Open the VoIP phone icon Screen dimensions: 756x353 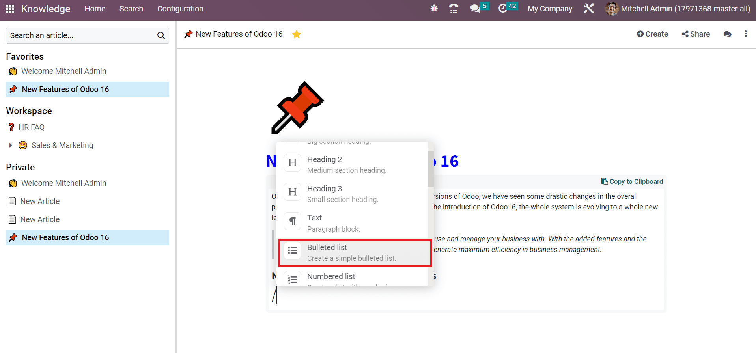pyautogui.click(x=454, y=8)
